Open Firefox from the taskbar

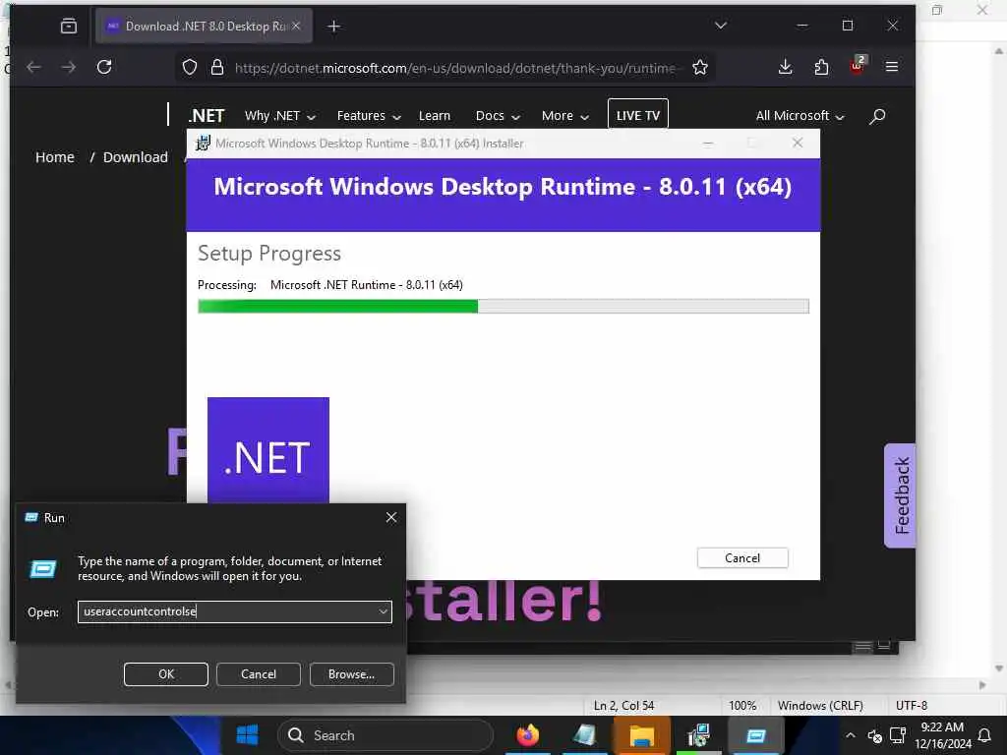click(x=528, y=735)
